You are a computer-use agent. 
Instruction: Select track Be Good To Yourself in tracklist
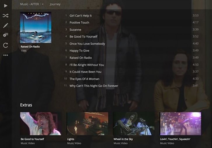pos(83,37)
